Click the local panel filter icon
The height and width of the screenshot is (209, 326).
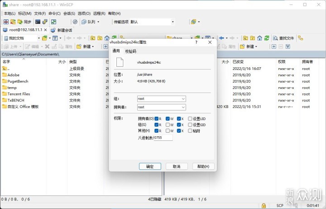[55, 38]
